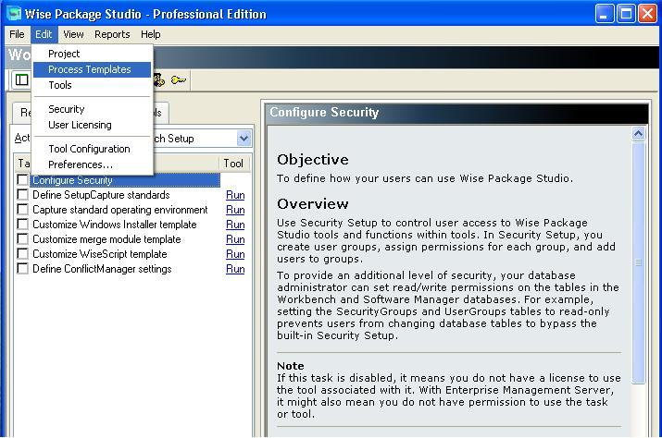The width and height of the screenshot is (662, 438).
Task: Run Capture standard operating environment tool
Action: click(x=235, y=210)
